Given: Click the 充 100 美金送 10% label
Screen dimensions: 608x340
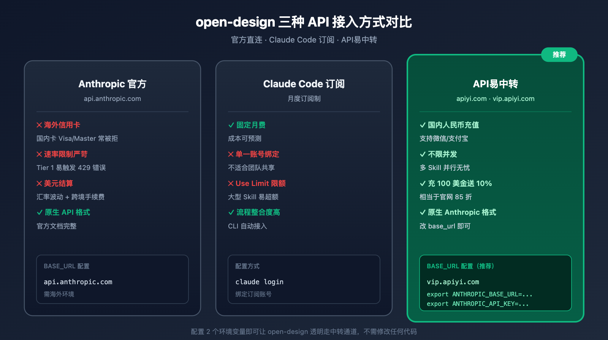Looking at the screenshot, I should click(460, 183).
